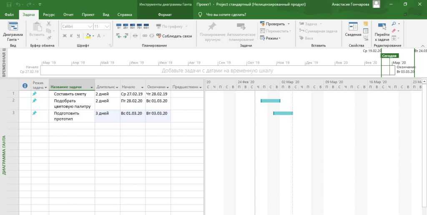This screenshot has height=215, width=427.
Task: Click the user account avatar icon
Action: click(x=376, y=5)
